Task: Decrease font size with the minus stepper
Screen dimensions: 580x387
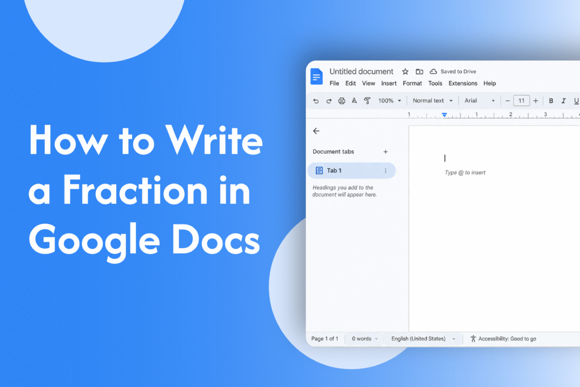Action: [x=507, y=100]
